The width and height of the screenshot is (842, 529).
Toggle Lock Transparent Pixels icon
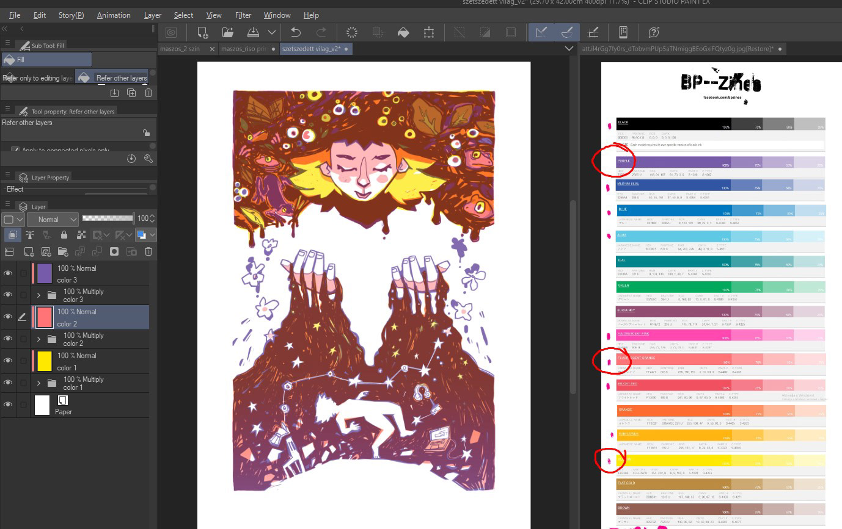tap(81, 235)
